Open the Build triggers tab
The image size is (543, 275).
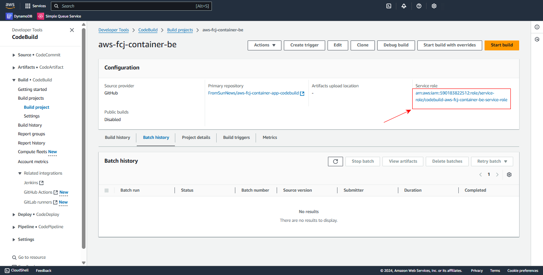(237, 138)
